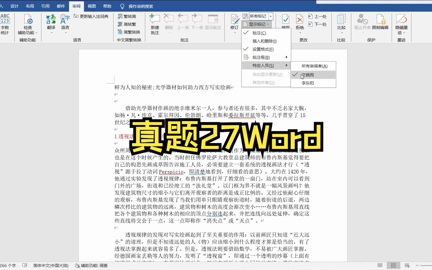Click the delete comment (删除) icon
This screenshot has width=432, height=270.
tap(169, 19)
